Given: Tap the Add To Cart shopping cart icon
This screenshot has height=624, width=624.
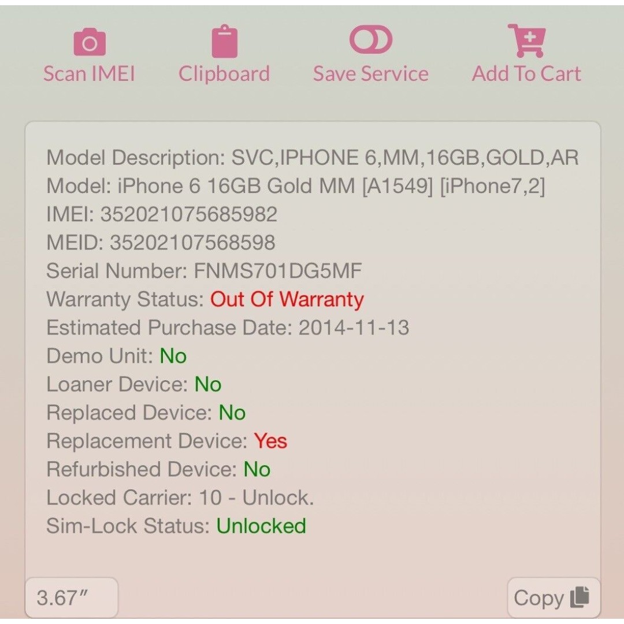Looking at the screenshot, I should (x=526, y=40).
